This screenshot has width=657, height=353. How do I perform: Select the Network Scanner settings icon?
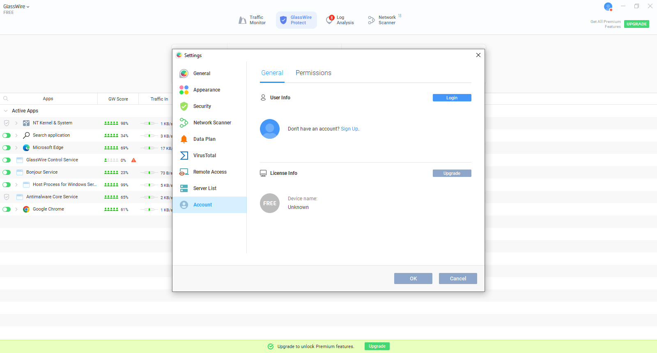click(184, 123)
